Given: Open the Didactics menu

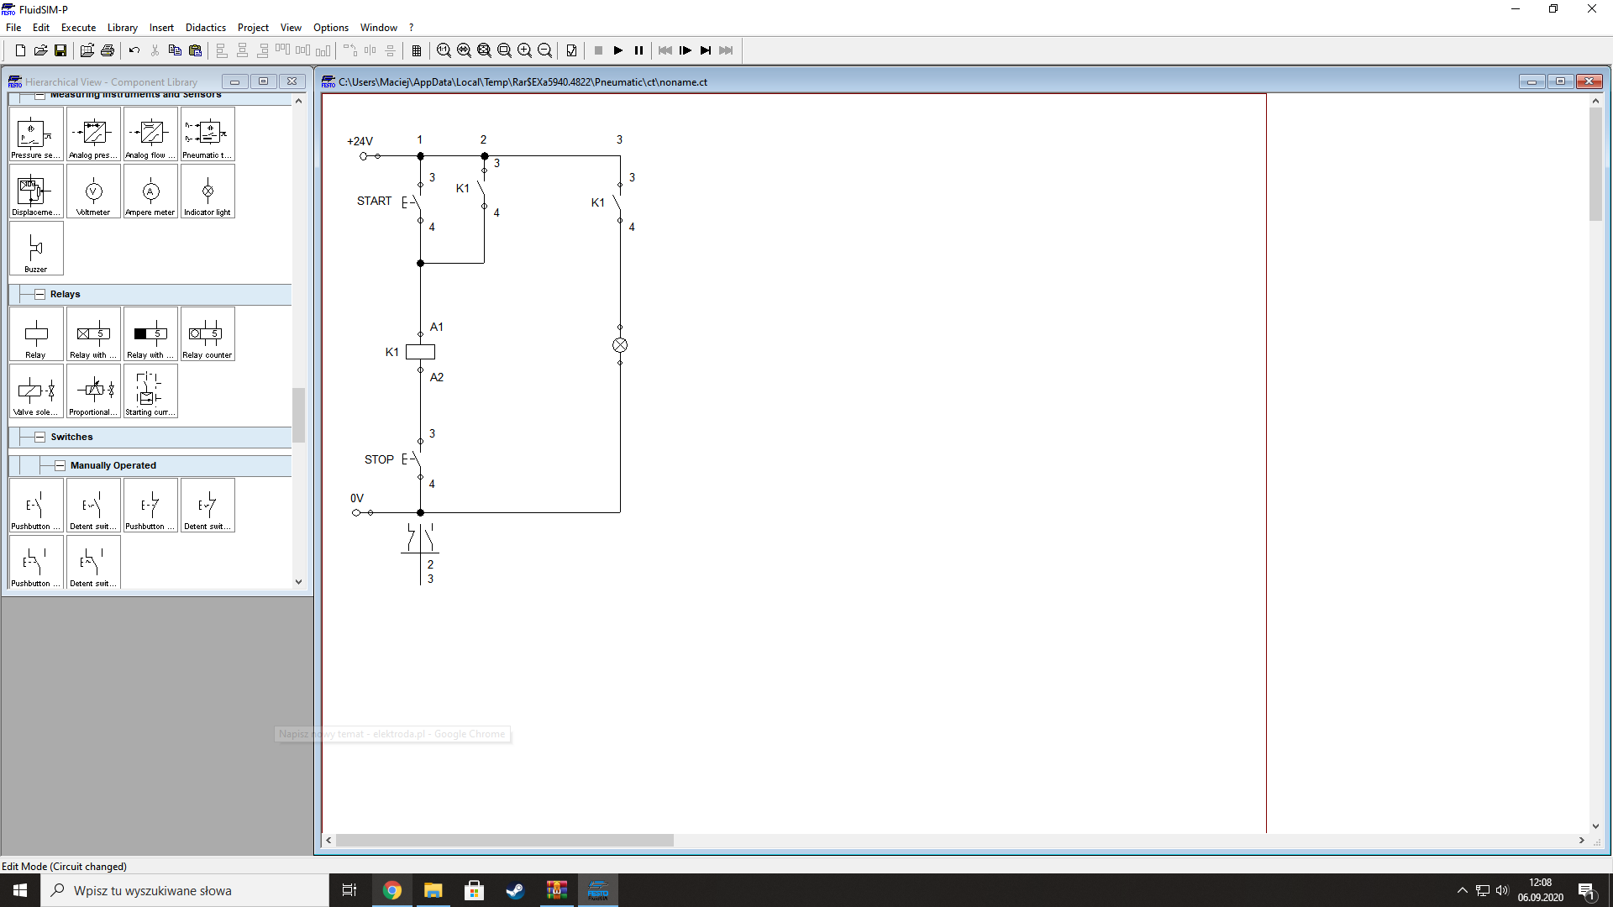Looking at the screenshot, I should [205, 28].
